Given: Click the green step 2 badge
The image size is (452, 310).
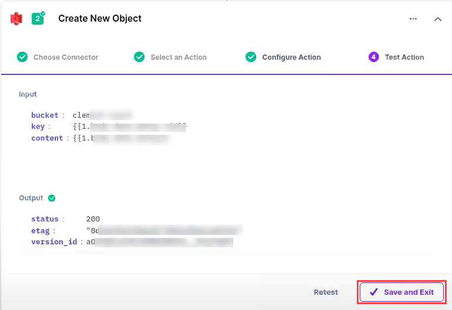Looking at the screenshot, I should coord(38,19).
